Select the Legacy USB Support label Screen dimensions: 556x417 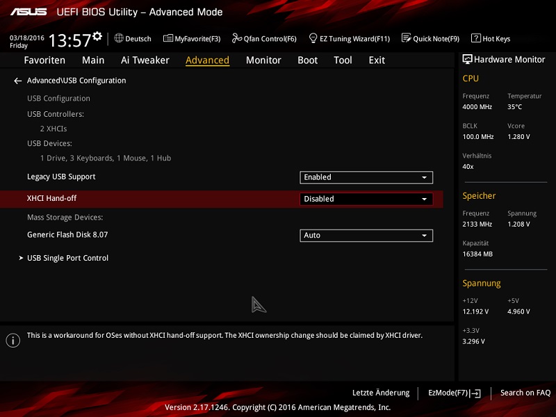click(x=61, y=177)
